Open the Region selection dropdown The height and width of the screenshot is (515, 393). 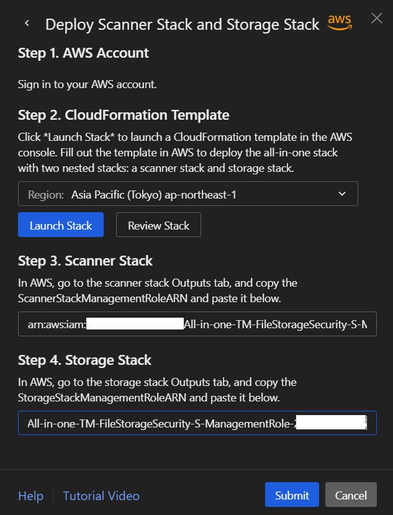click(187, 194)
